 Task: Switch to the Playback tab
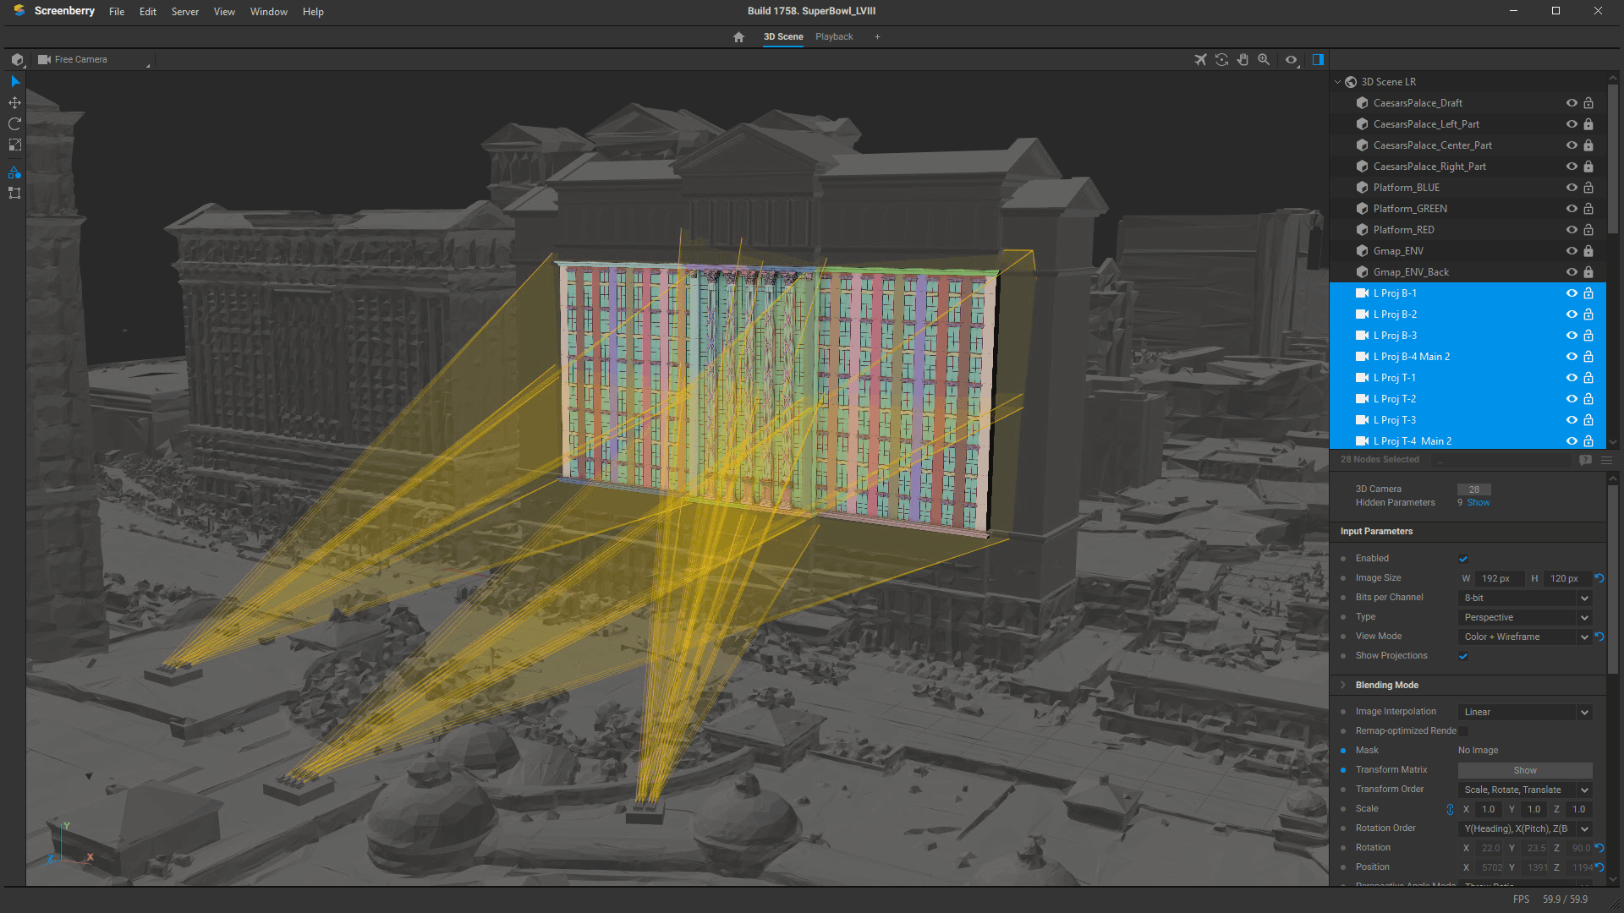click(834, 37)
